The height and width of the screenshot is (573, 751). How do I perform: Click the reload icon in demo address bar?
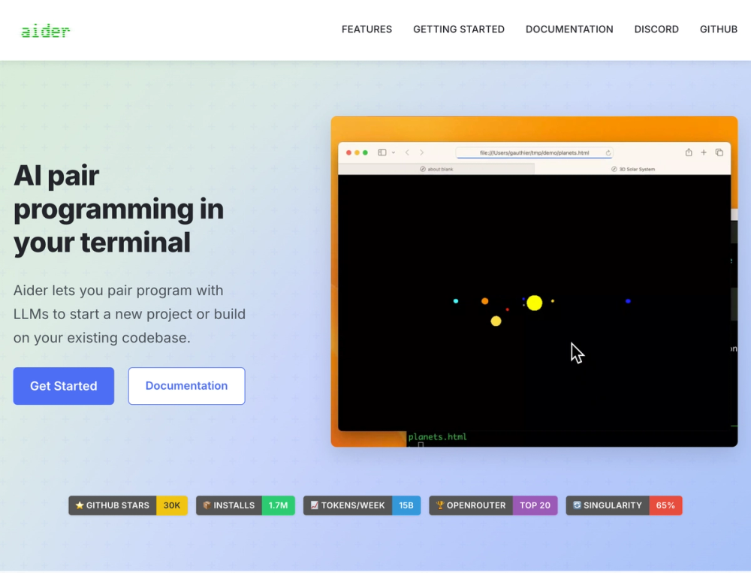(x=608, y=153)
